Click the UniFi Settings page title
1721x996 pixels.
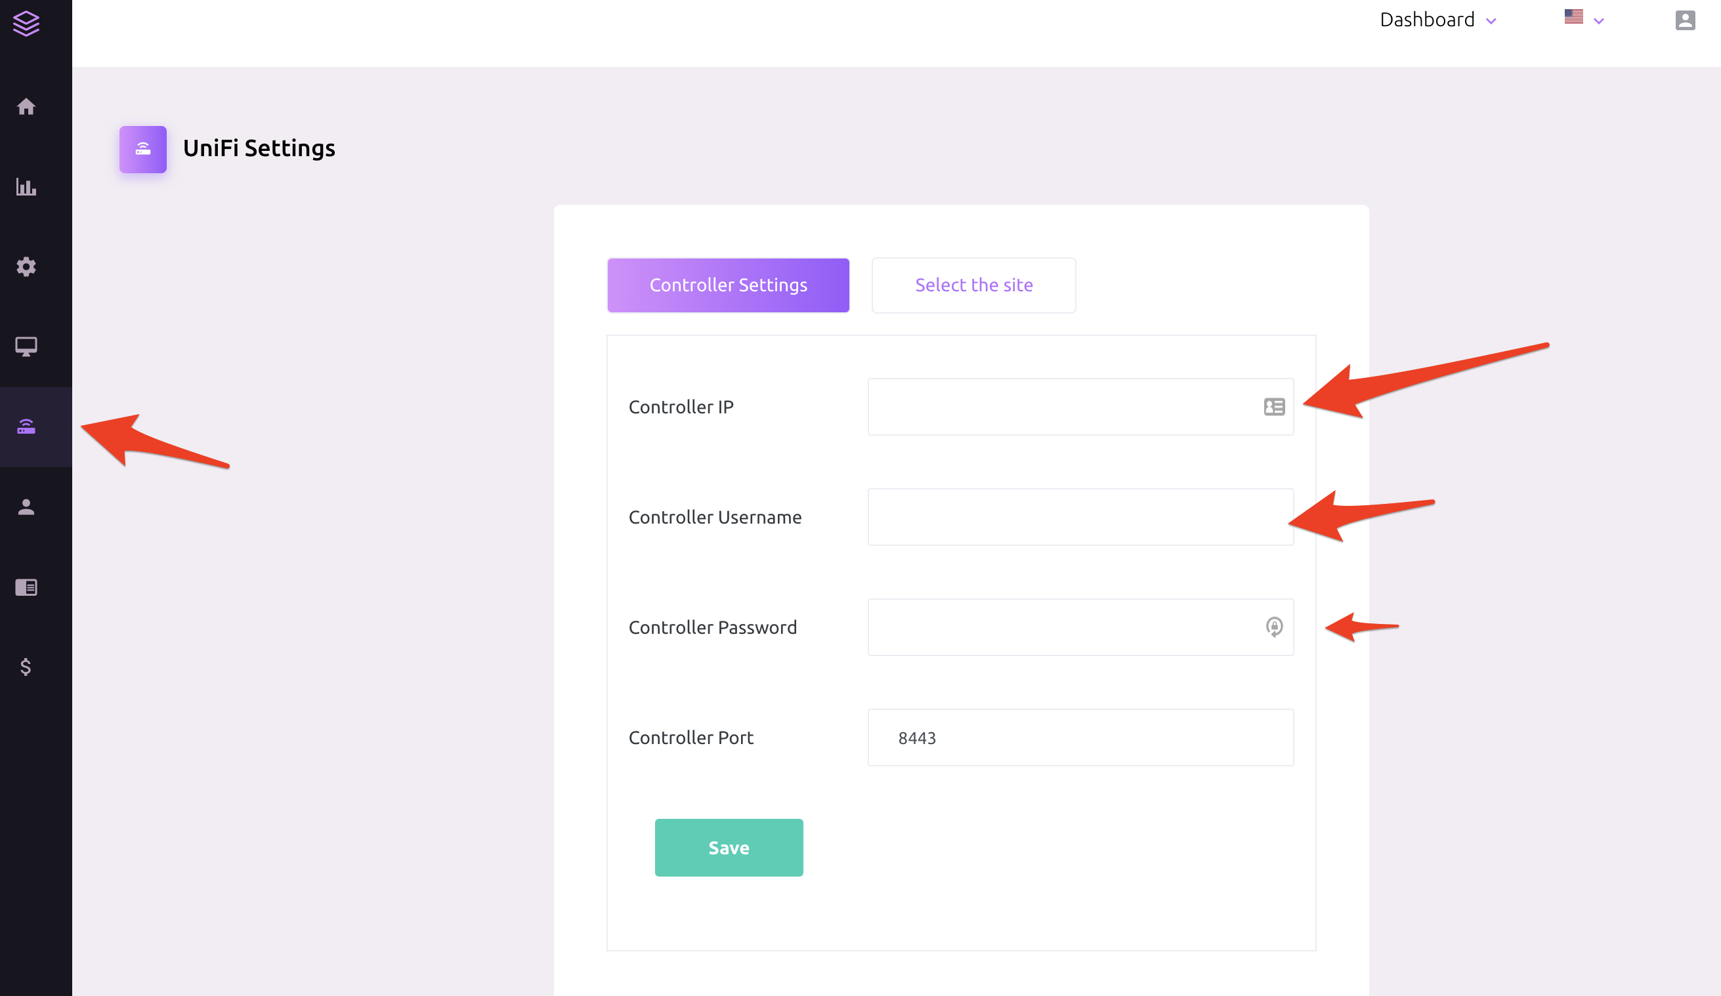(259, 148)
